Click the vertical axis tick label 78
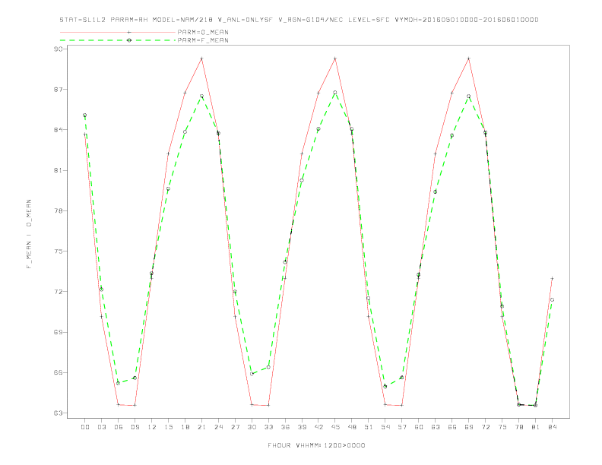Image resolution: width=602 pixels, height=465 pixels. pyautogui.click(x=59, y=210)
